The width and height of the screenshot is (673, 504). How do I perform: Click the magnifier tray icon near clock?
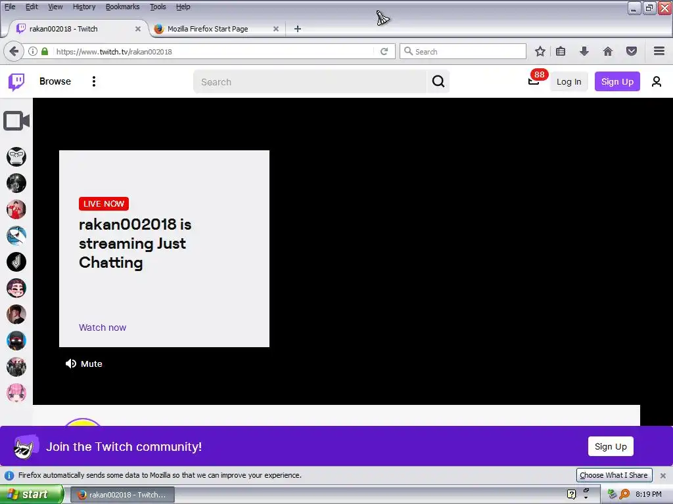point(624,495)
